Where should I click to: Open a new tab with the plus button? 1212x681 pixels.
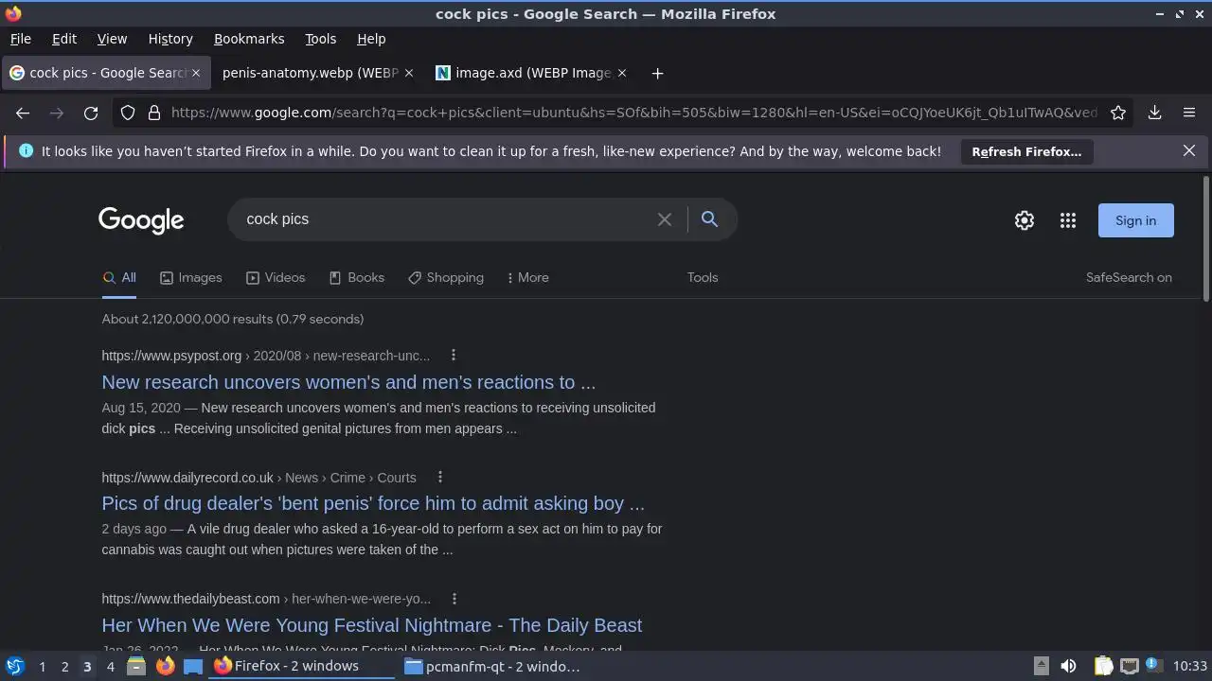point(657,73)
